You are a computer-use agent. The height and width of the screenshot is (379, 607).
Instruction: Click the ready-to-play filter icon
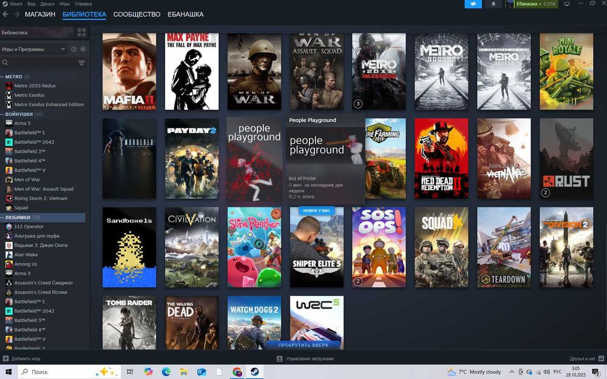tap(83, 49)
